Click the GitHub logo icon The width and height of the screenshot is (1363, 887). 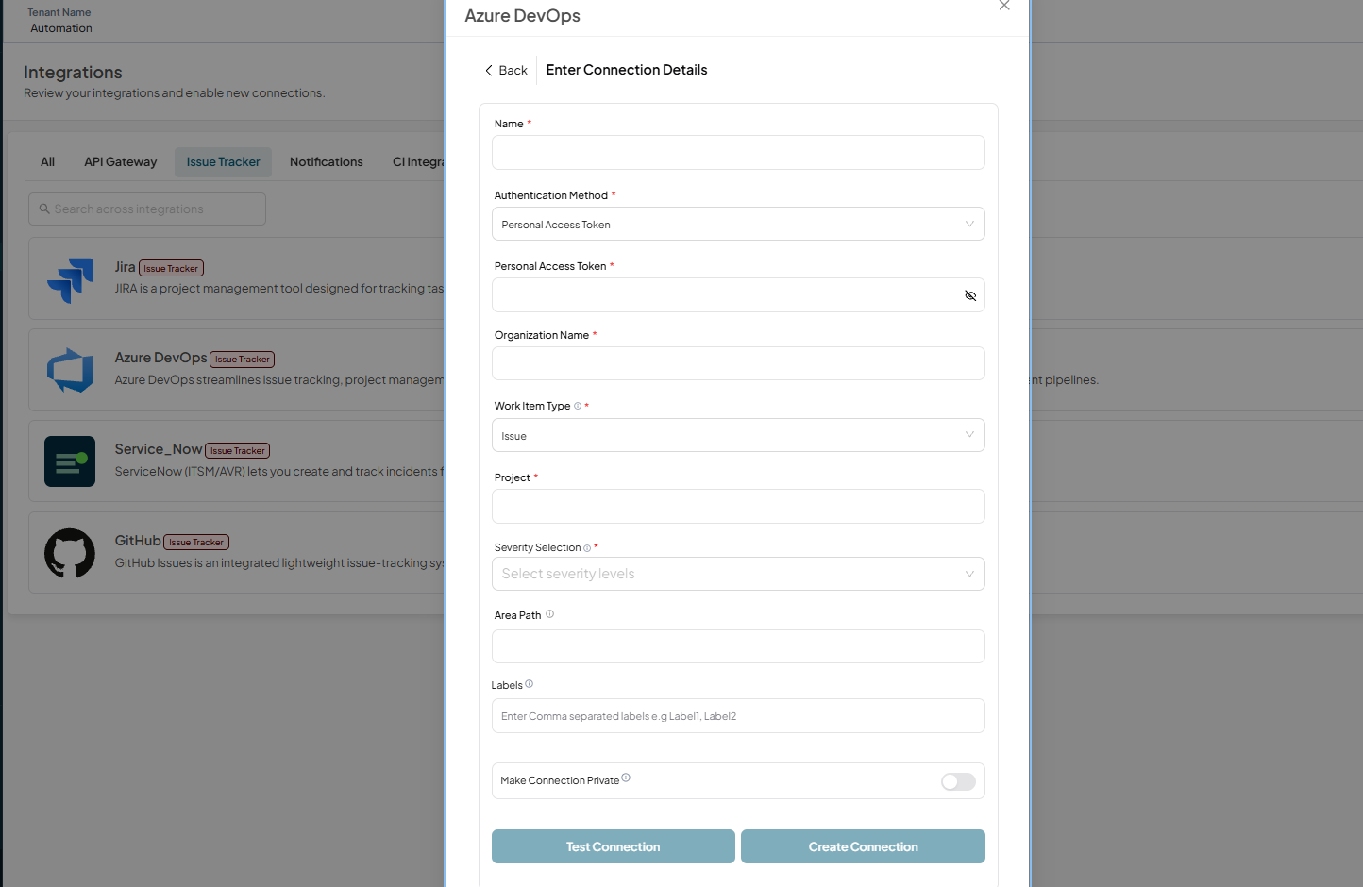pyautogui.click(x=70, y=553)
